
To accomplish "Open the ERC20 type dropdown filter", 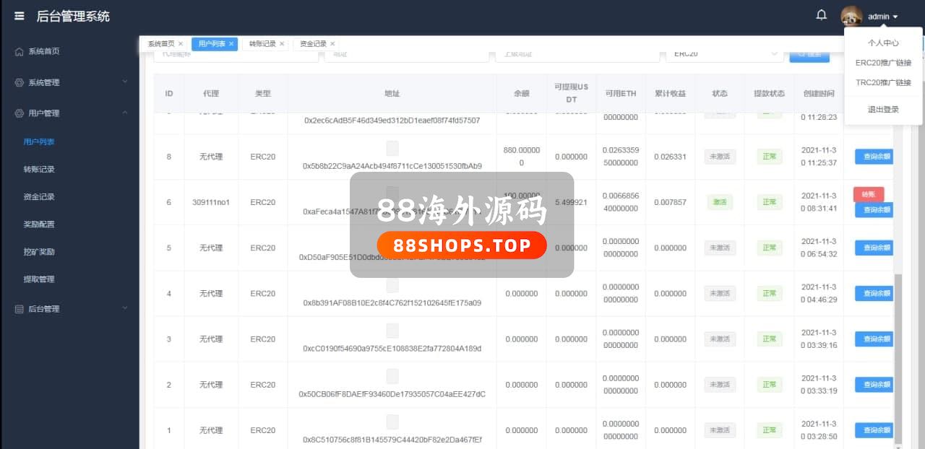I will [x=723, y=54].
